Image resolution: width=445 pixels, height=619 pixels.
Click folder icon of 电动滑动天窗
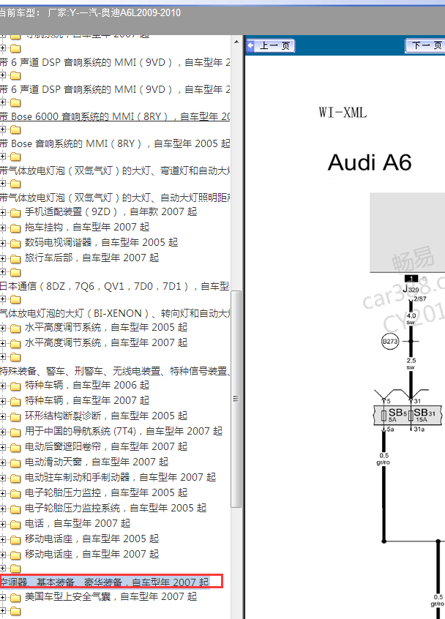pyautogui.click(x=15, y=463)
